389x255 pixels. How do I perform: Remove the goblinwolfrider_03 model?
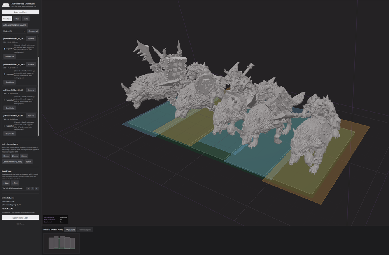click(31, 39)
